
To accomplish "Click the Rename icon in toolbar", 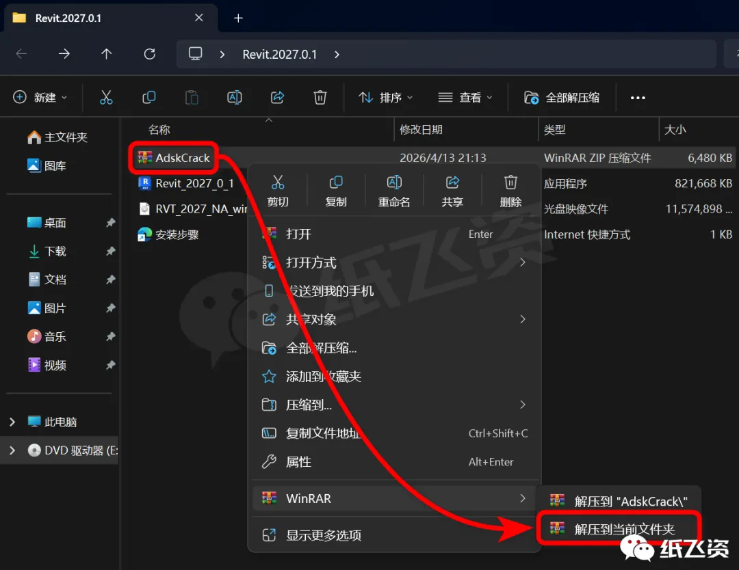I will point(235,98).
